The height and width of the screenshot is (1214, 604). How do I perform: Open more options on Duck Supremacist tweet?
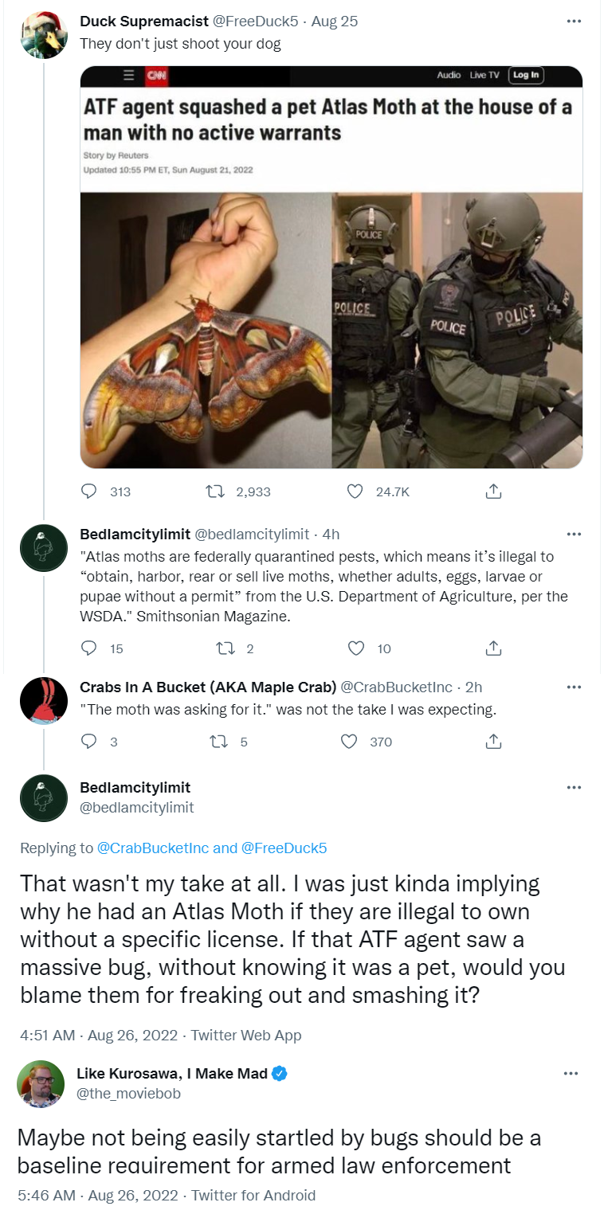click(x=574, y=22)
